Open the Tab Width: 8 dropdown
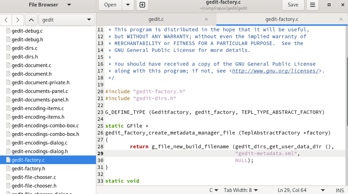This screenshot has height=194, width=348. coord(241,190)
